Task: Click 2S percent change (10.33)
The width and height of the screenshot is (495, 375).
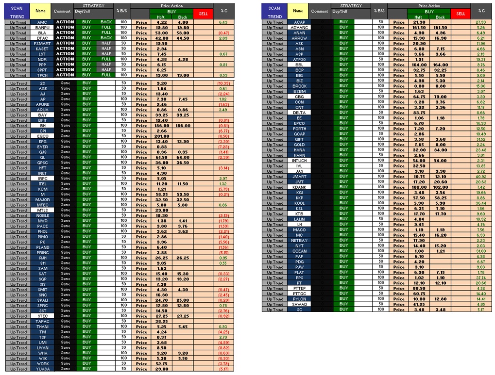Action: (224, 83)
